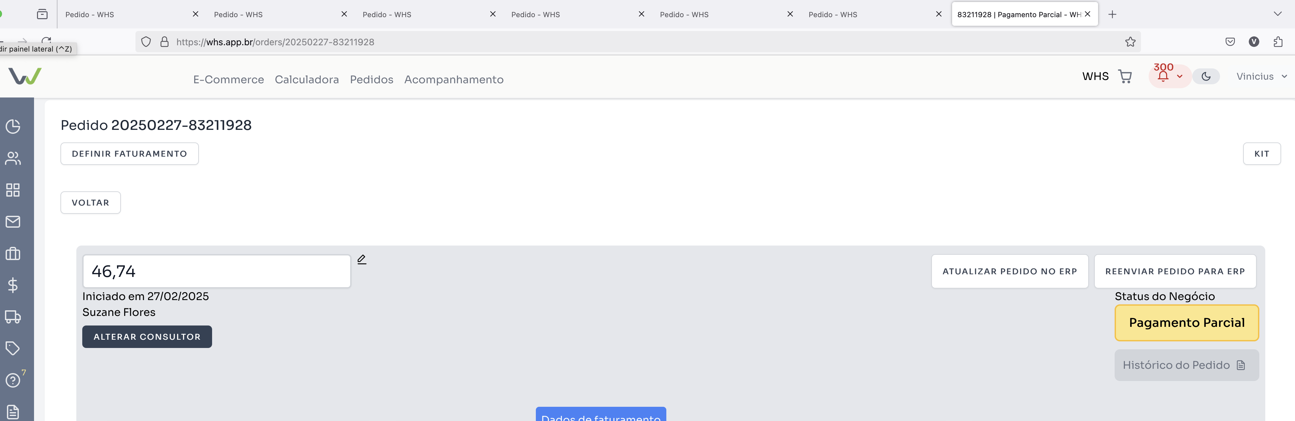The width and height of the screenshot is (1295, 421).
Task: Expand the browser tab list chevron
Action: point(1277,14)
